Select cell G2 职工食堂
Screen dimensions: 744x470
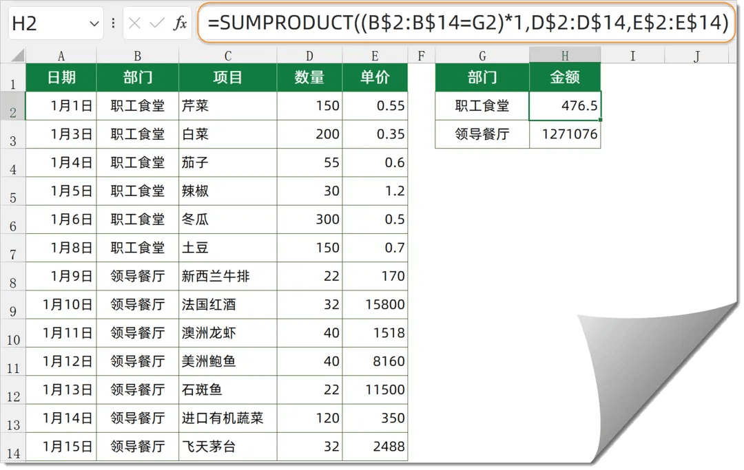(482, 106)
